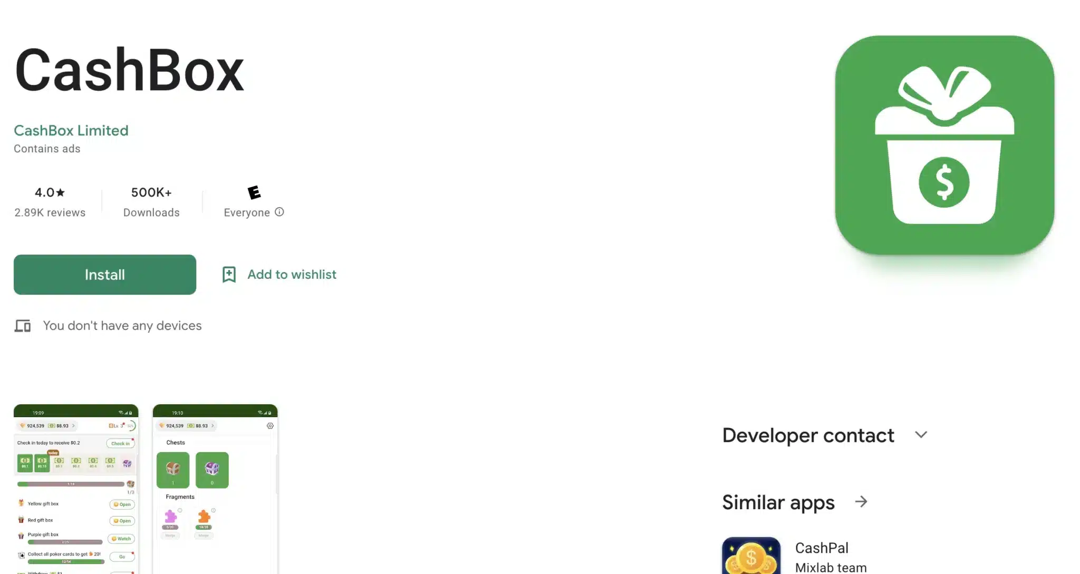Show content rating info icon
Image resolution: width=1080 pixels, height=574 pixels.
279,212
